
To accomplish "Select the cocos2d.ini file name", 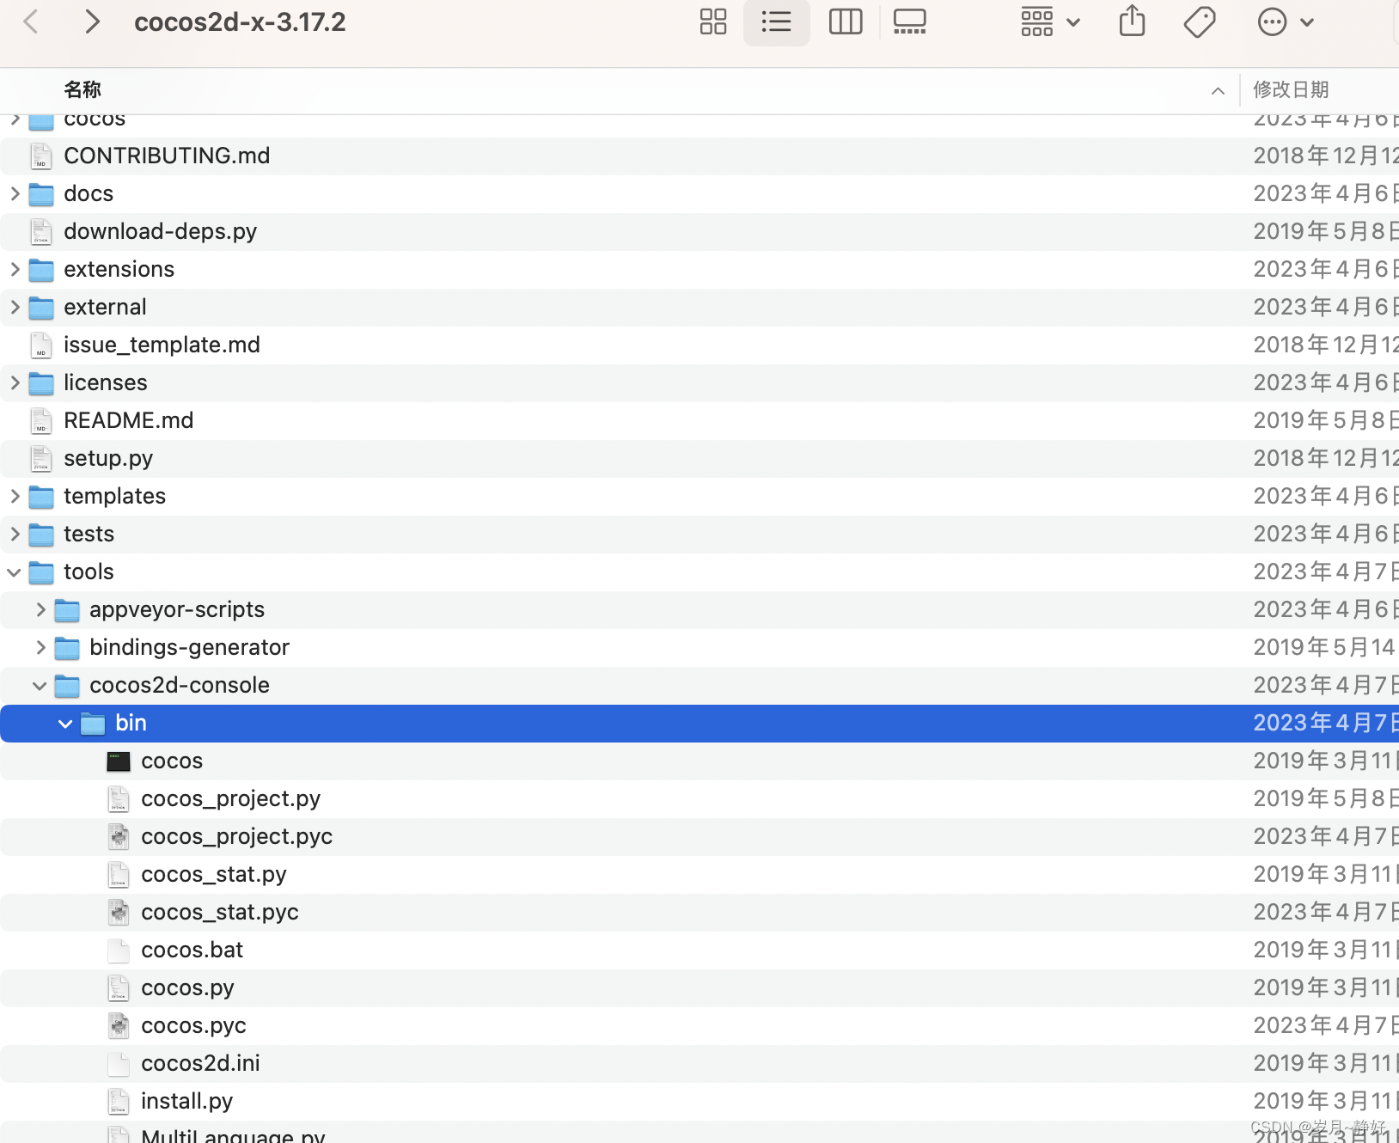I will (201, 1063).
